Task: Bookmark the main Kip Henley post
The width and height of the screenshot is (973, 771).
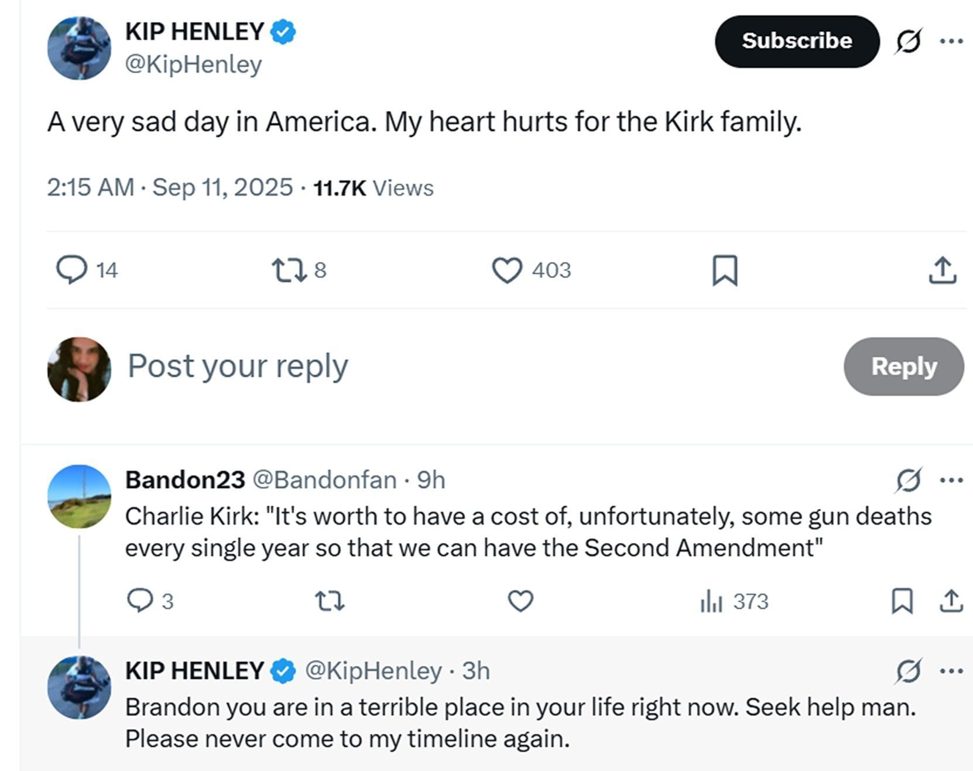Action: click(725, 270)
